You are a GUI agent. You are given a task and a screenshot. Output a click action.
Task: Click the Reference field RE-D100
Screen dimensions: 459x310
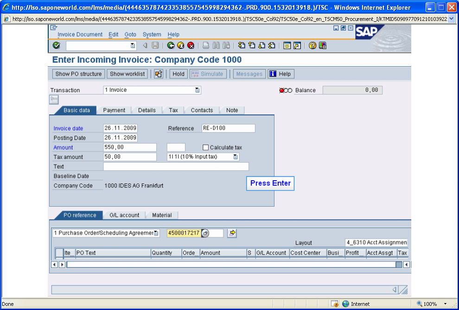coord(228,128)
